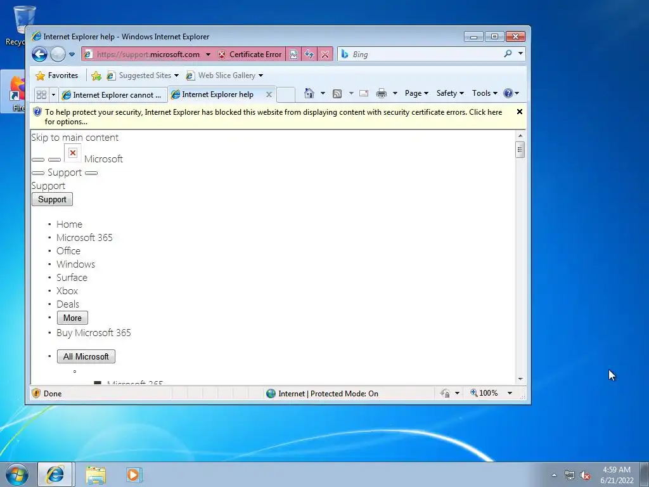Open the Xbox link
Viewport: 649px width, 487px height.
(67, 290)
